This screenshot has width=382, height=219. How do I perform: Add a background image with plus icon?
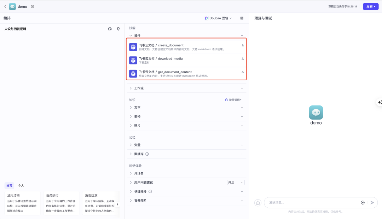(x=242, y=201)
